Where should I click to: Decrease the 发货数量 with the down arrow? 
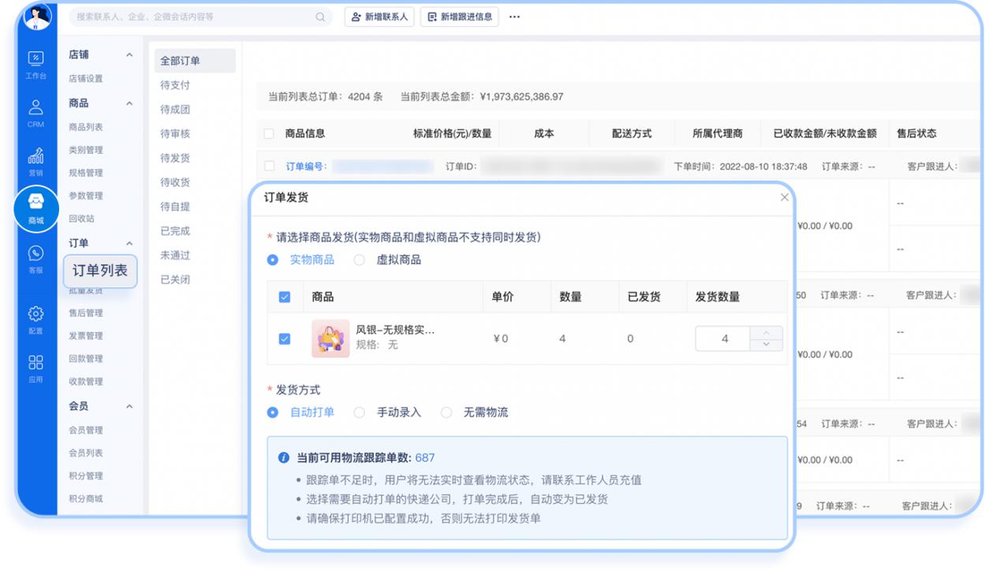(x=768, y=345)
